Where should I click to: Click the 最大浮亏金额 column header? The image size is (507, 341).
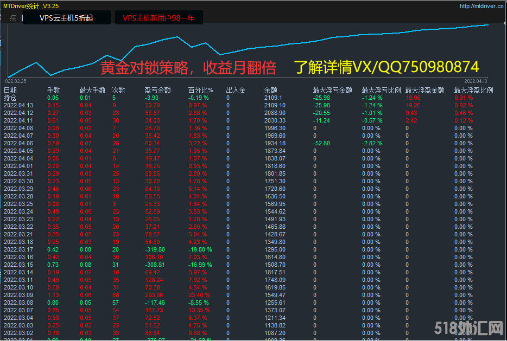[x=332, y=90]
